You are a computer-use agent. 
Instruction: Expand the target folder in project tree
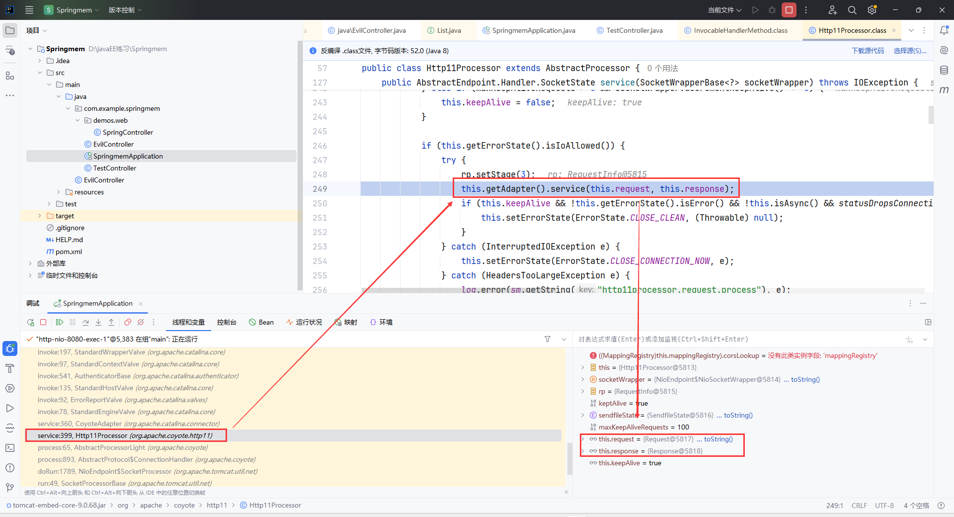pos(40,216)
